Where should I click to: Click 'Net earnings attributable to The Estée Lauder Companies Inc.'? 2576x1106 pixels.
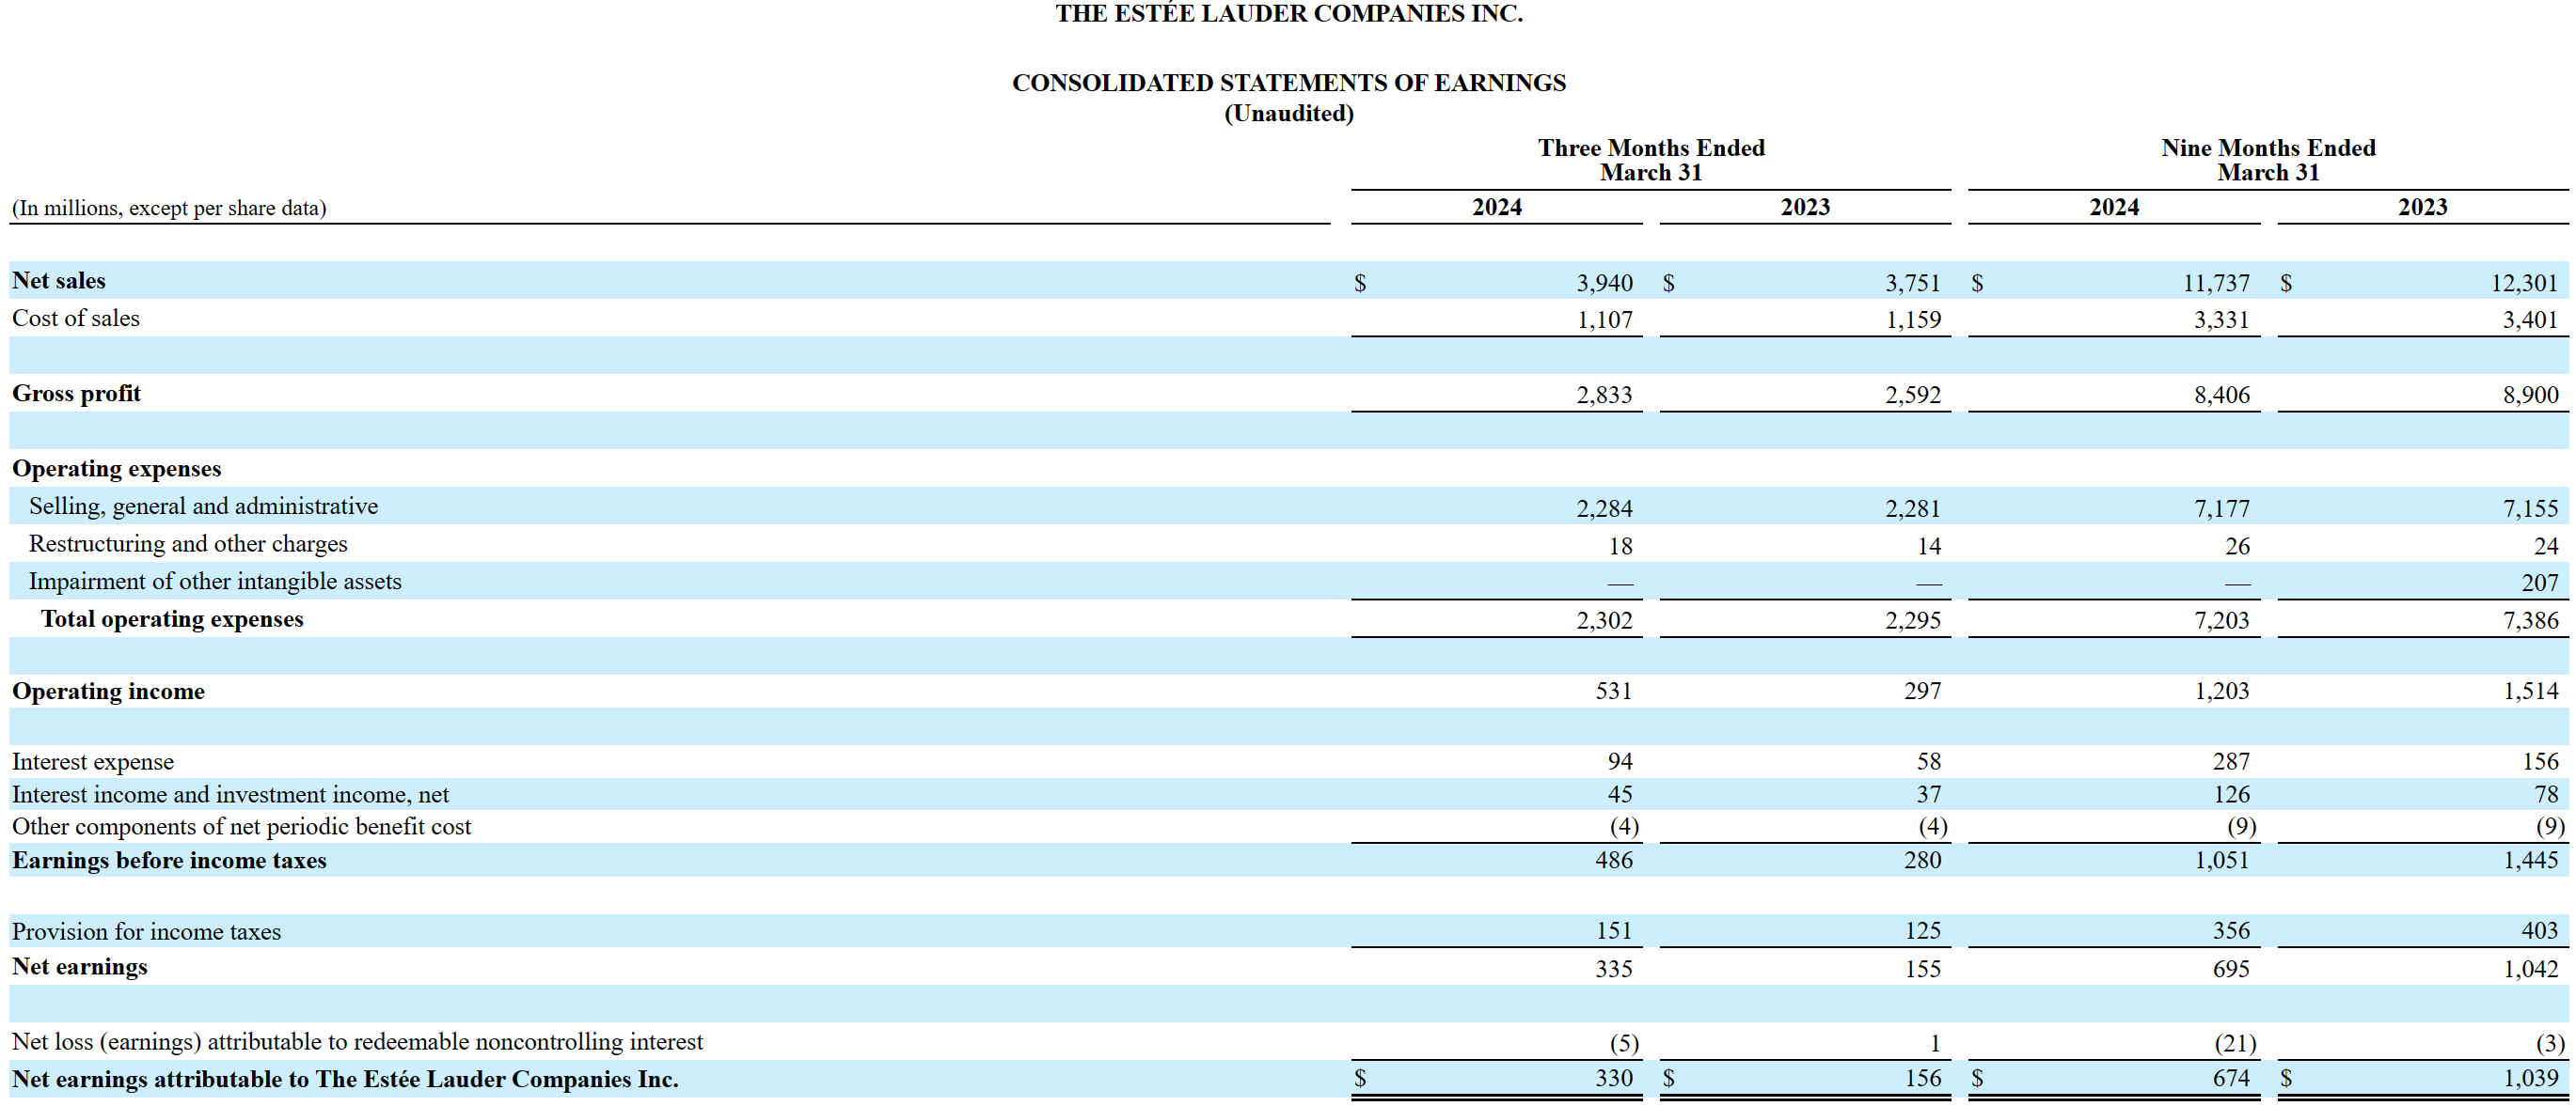[x=346, y=1080]
